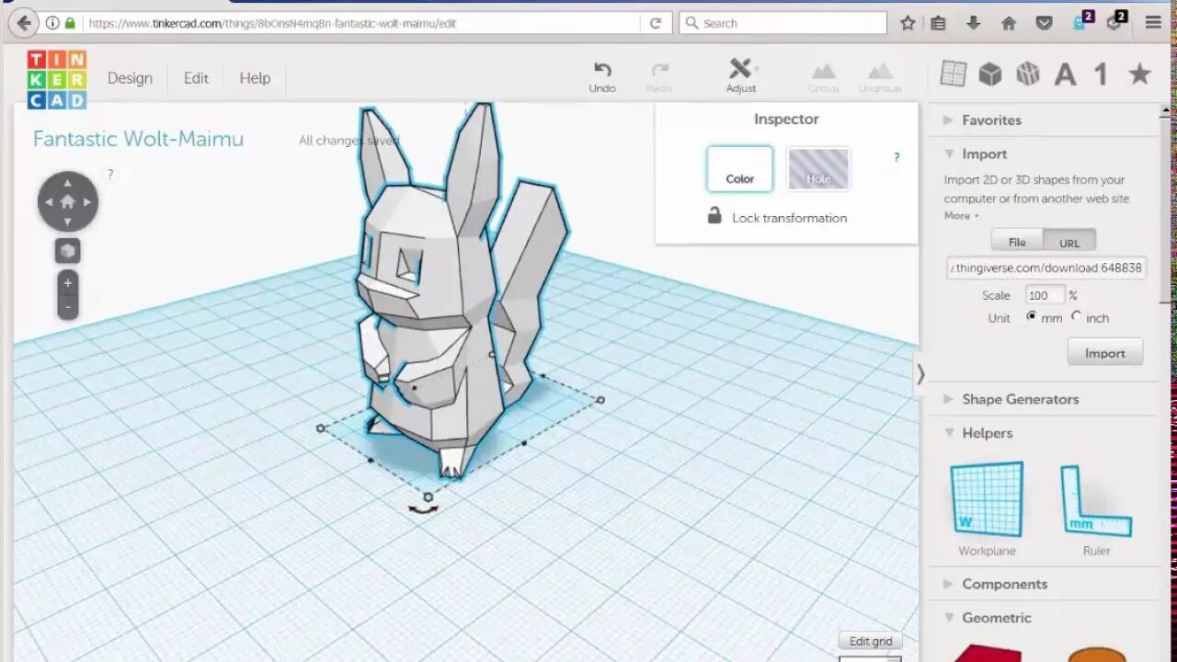The width and height of the screenshot is (1177, 662).
Task: Click the Scale percentage field
Action: tap(1046, 295)
